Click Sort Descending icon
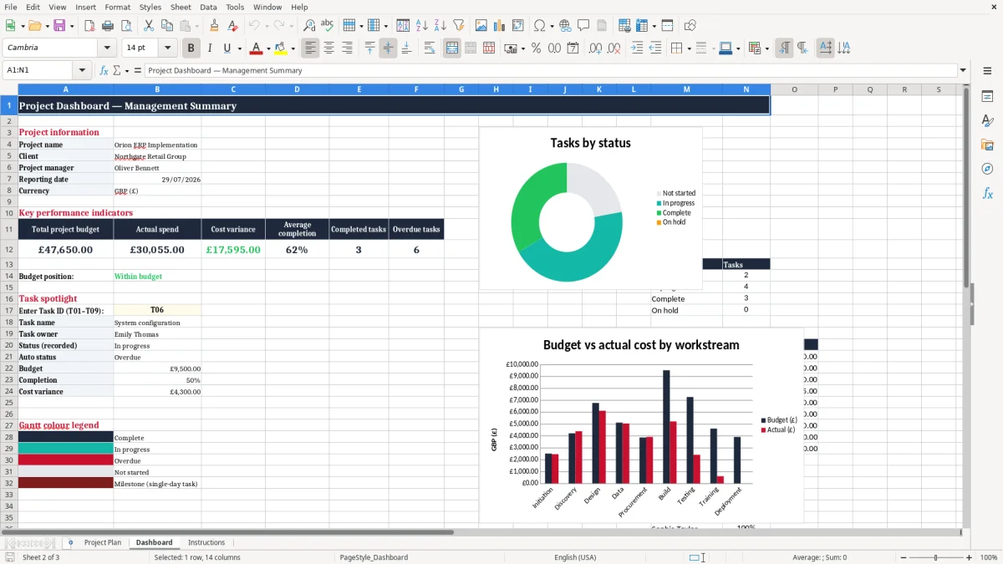The image size is (1003, 564). 440,26
